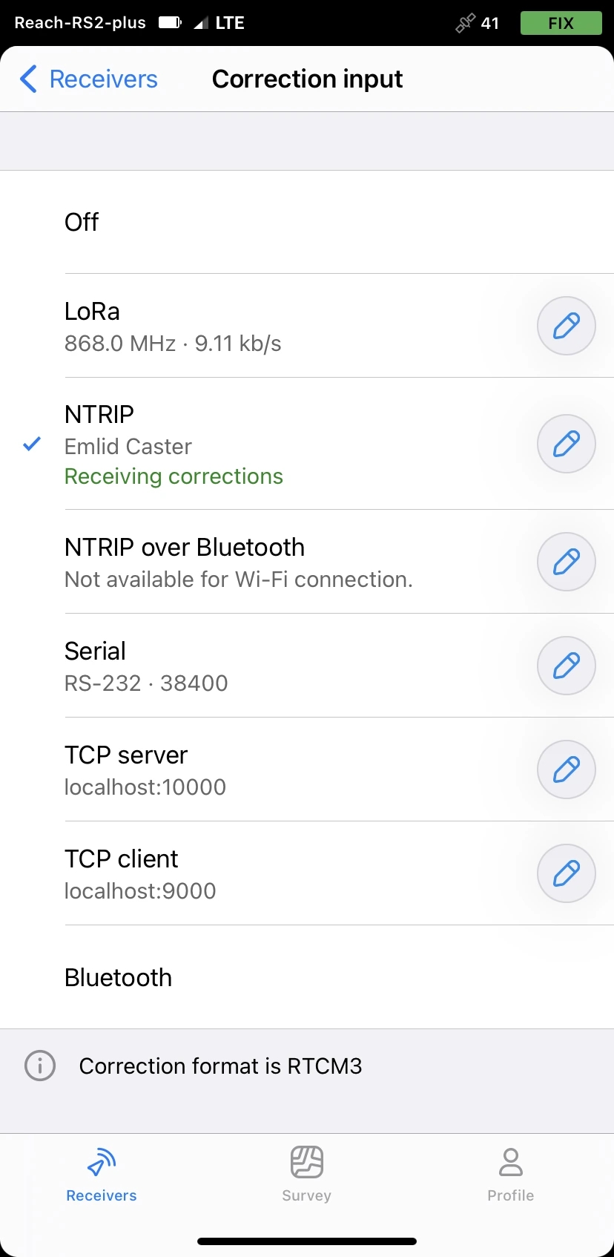This screenshot has height=1257, width=614.
Task: Edit TCP server pencil icon
Action: coord(566,769)
